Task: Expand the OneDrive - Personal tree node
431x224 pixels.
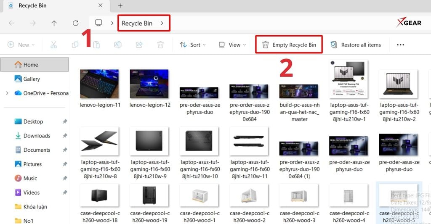Action: (7, 93)
